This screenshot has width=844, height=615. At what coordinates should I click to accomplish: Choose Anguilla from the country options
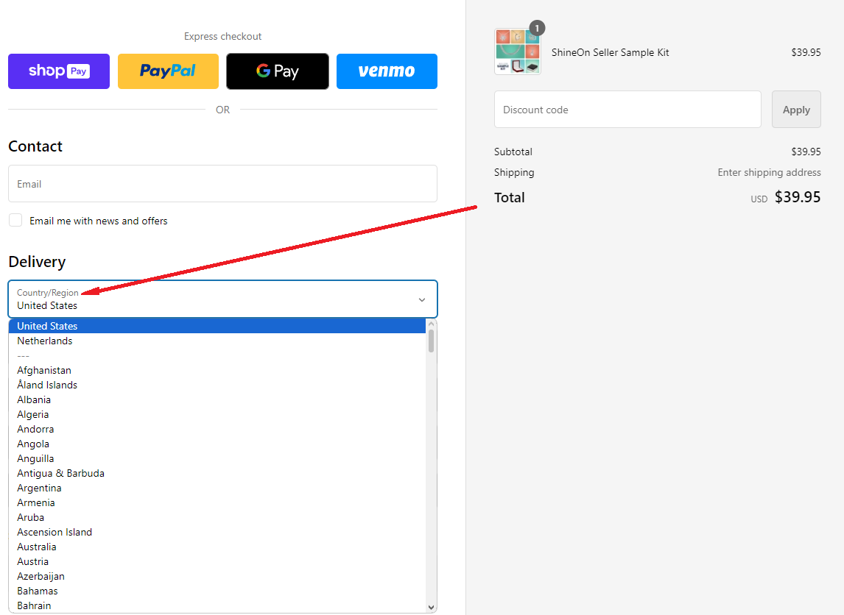point(217,458)
